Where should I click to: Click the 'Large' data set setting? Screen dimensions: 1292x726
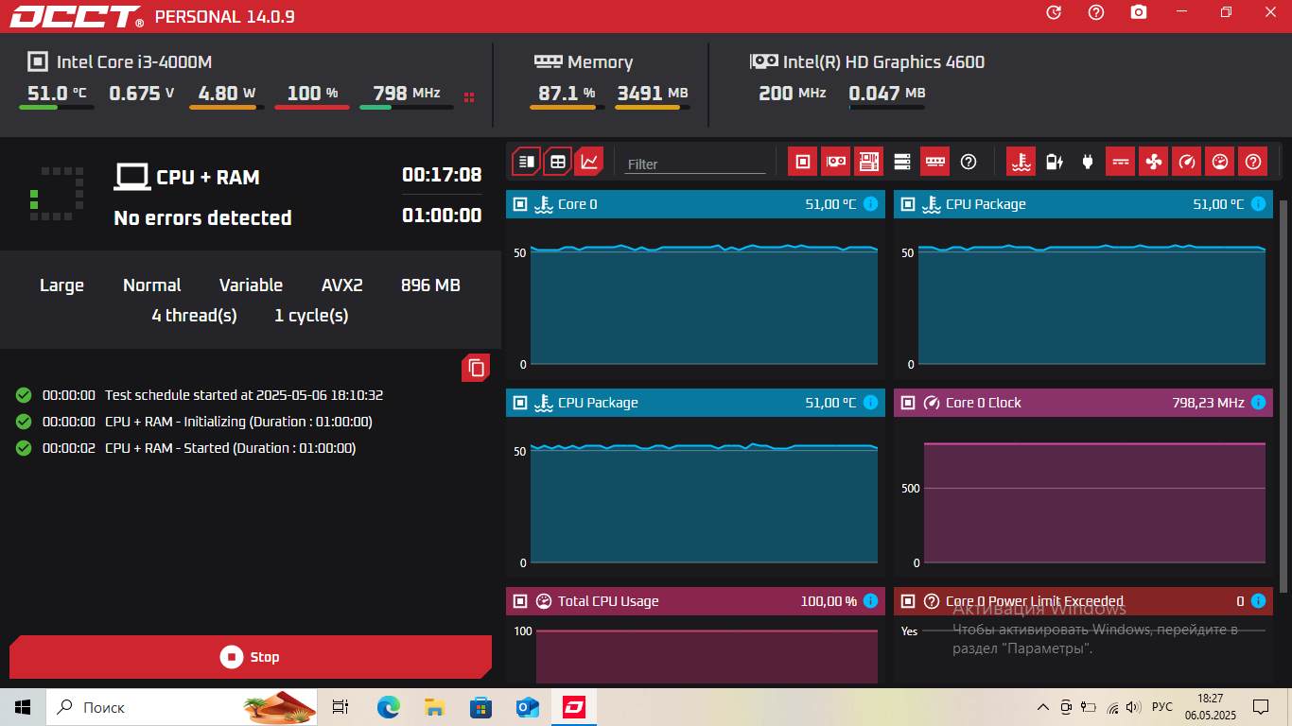[x=61, y=285]
